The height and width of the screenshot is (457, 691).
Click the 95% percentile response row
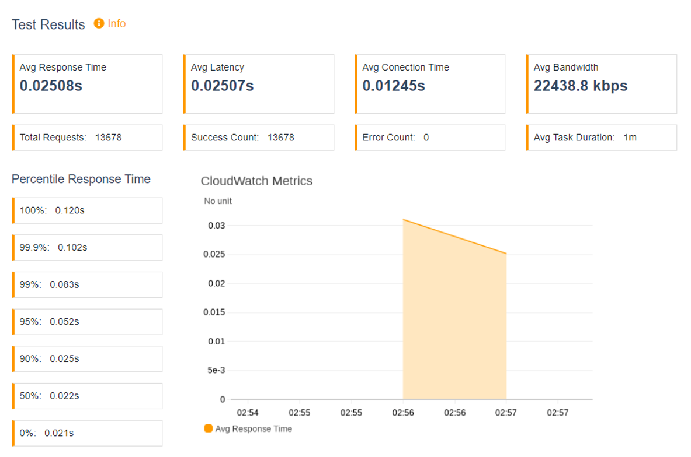click(x=87, y=322)
